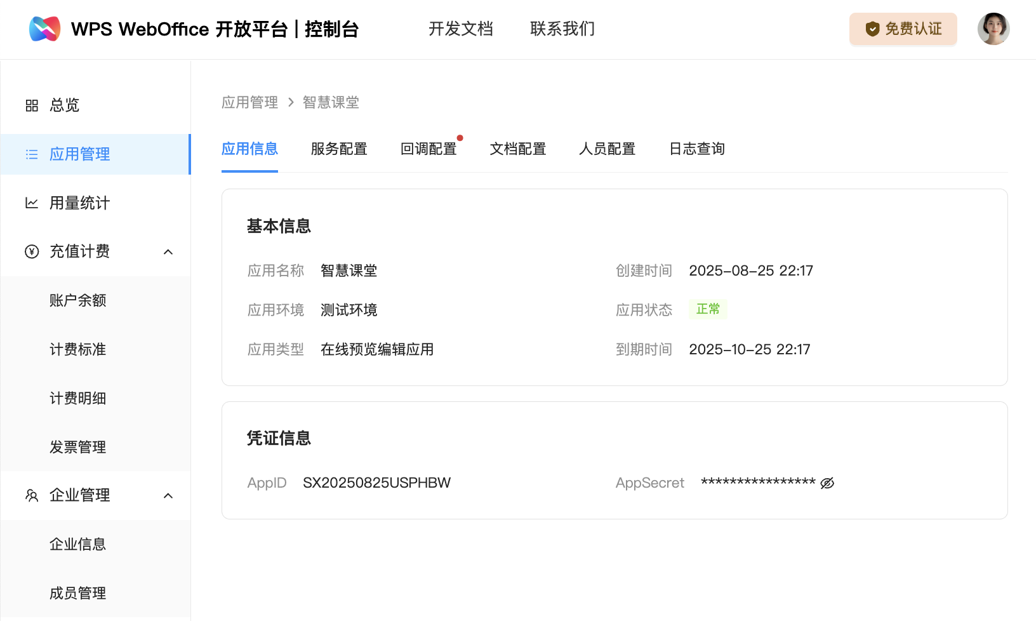Click 联系我们 in the header

coord(562,29)
